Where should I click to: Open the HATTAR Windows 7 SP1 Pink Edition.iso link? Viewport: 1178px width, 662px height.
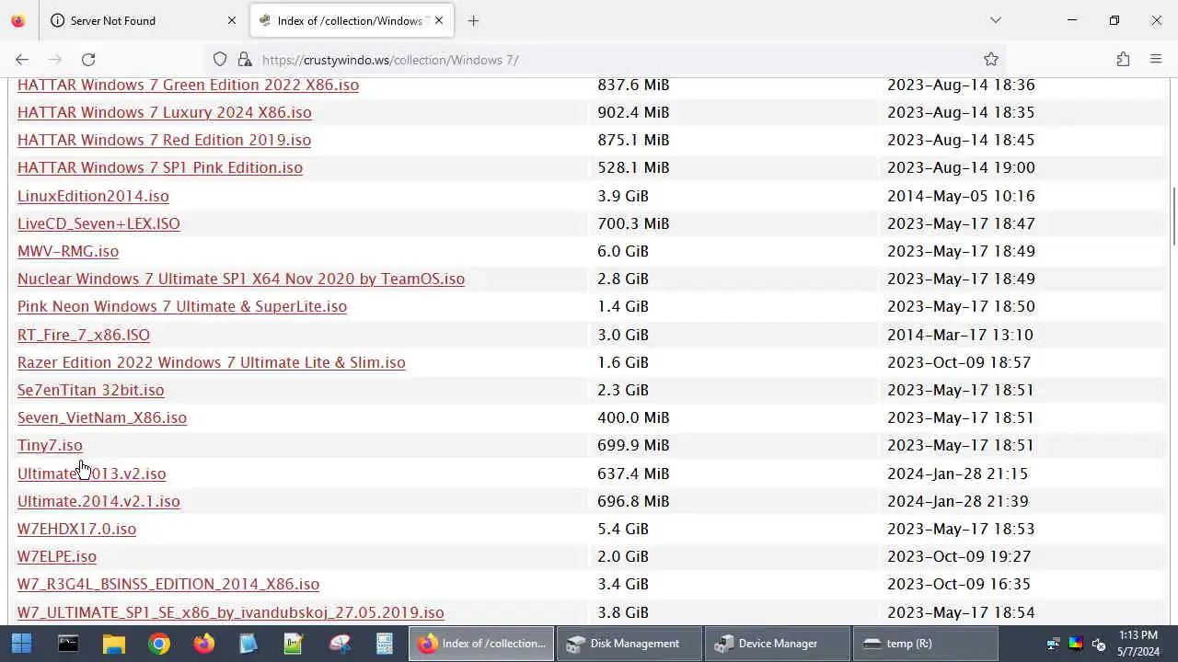click(x=160, y=167)
